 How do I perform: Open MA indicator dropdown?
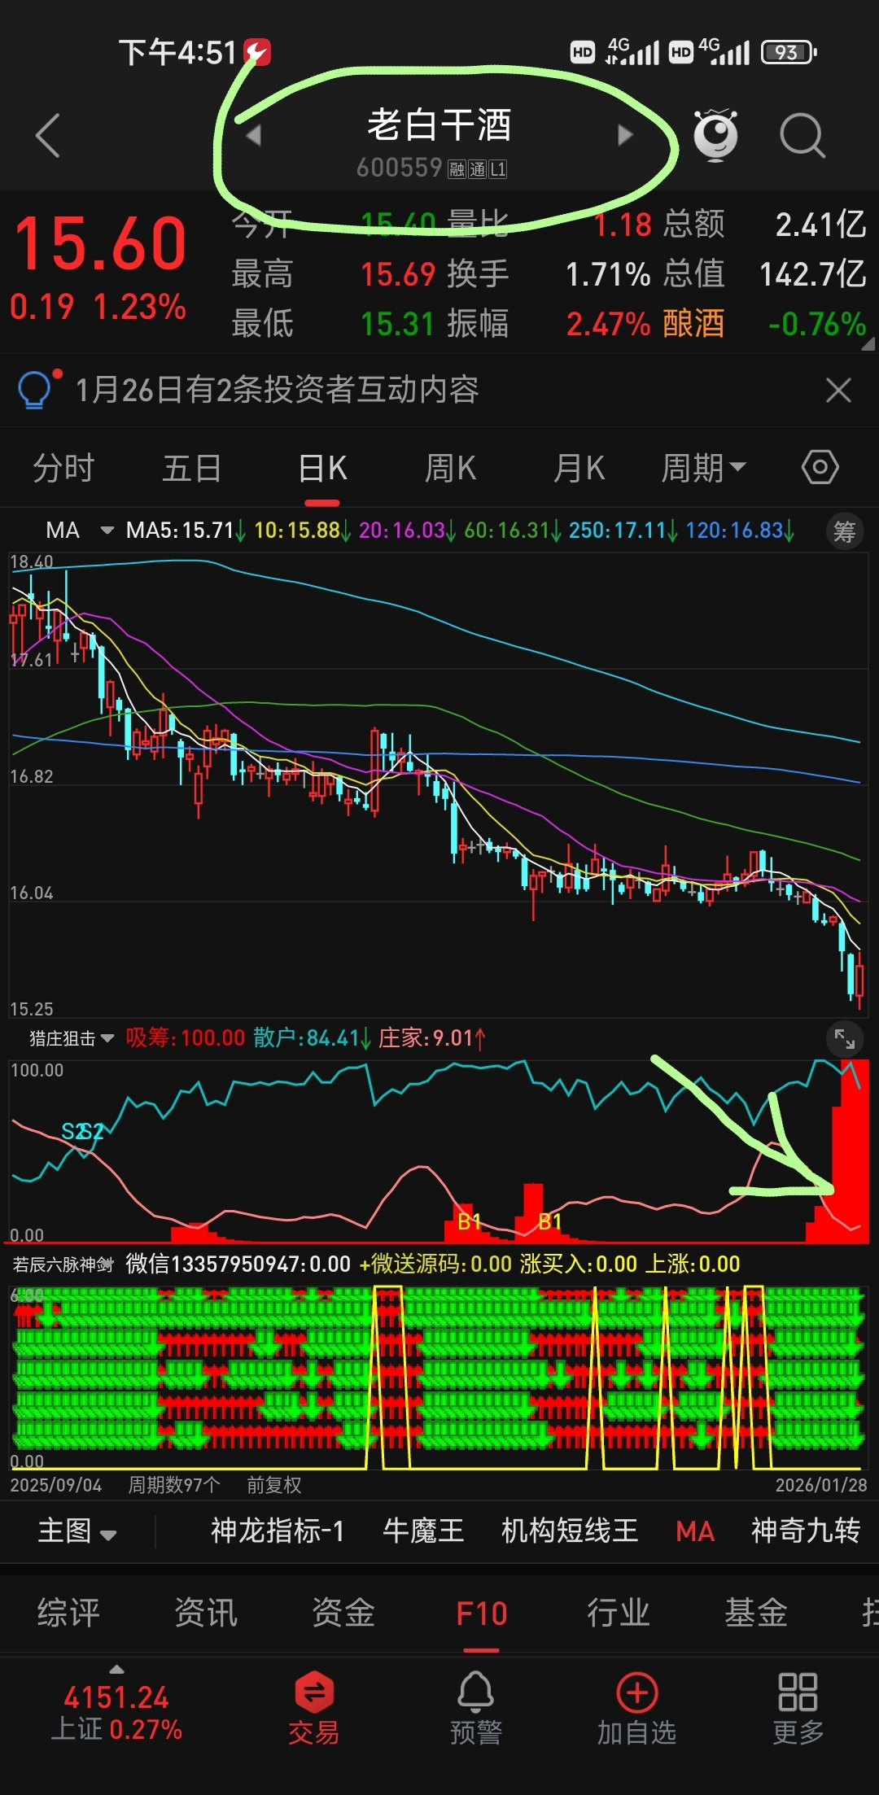click(79, 531)
